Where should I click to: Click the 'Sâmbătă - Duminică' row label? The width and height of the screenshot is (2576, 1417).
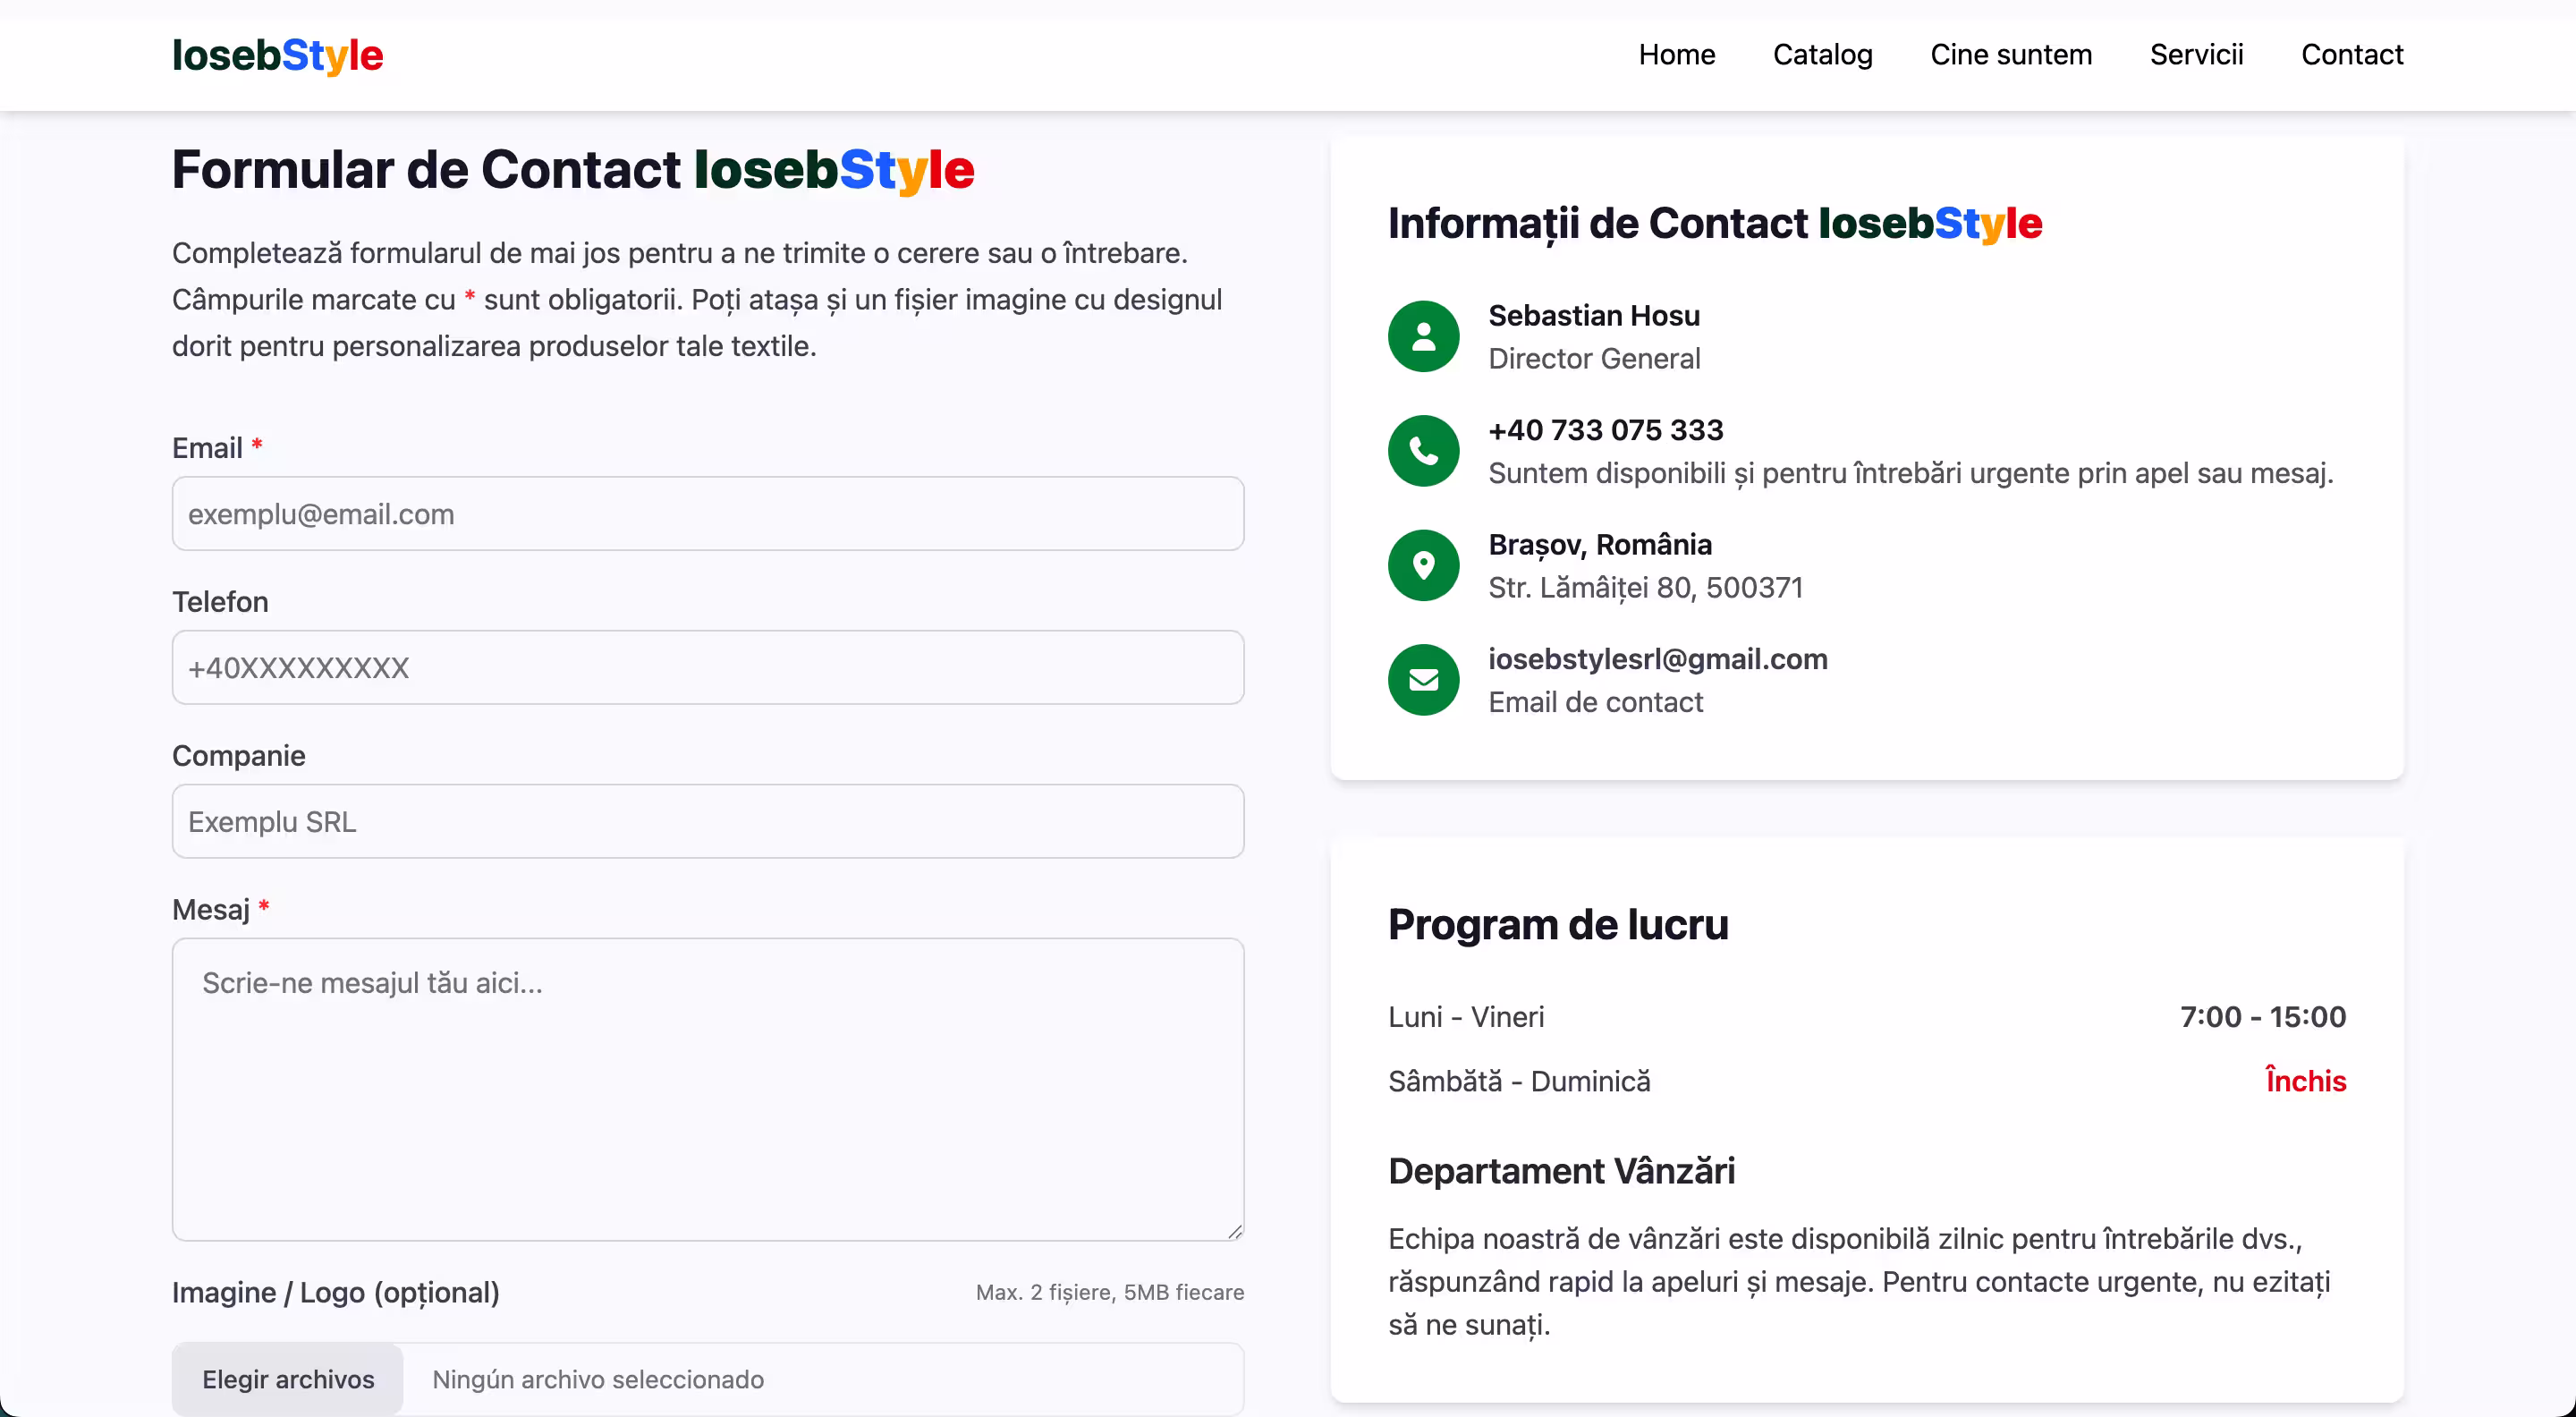tap(1519, 1081)
